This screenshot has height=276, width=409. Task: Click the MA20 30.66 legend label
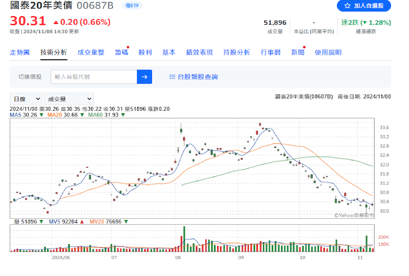pyautogui.click(x=62, y=115)
